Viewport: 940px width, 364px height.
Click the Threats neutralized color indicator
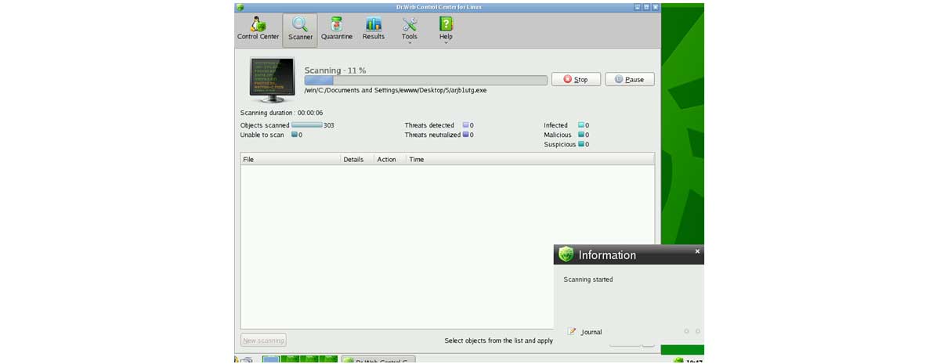465,135
